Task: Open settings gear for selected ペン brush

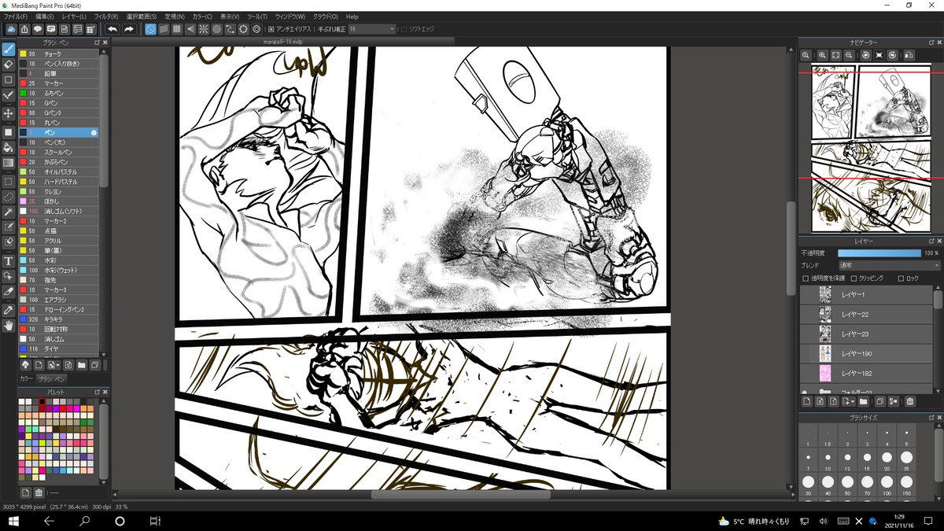Action: coord(94,133)
